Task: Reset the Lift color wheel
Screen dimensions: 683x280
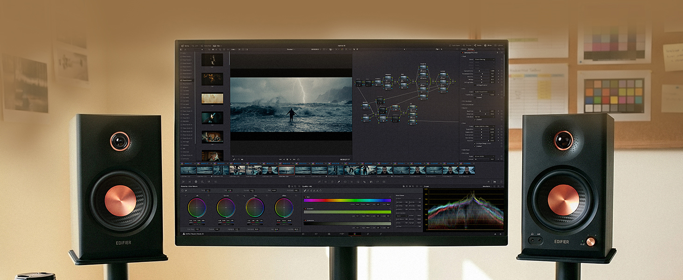Action: click(208, 195)
